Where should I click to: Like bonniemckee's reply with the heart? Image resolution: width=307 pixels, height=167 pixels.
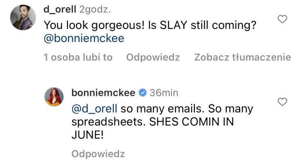click(282, 102)
